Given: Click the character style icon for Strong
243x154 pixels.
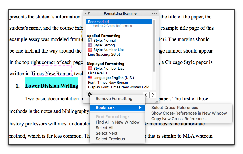Looking at the screenshot, I should (90, 45).
